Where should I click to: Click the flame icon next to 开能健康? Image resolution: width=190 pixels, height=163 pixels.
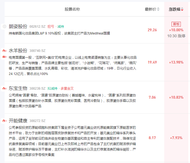tap(4, 121)
